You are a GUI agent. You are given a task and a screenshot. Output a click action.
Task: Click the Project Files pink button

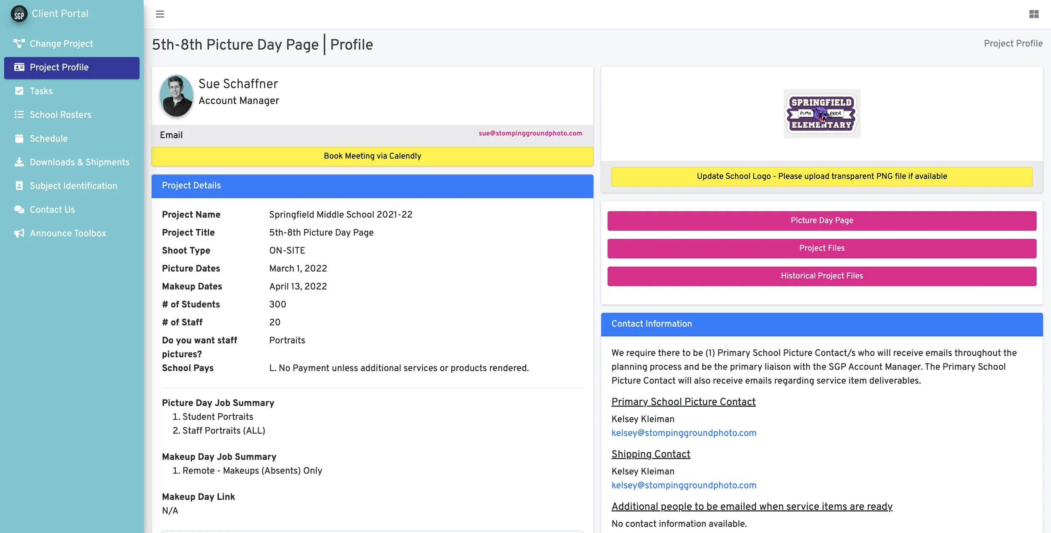click(821, 248)
